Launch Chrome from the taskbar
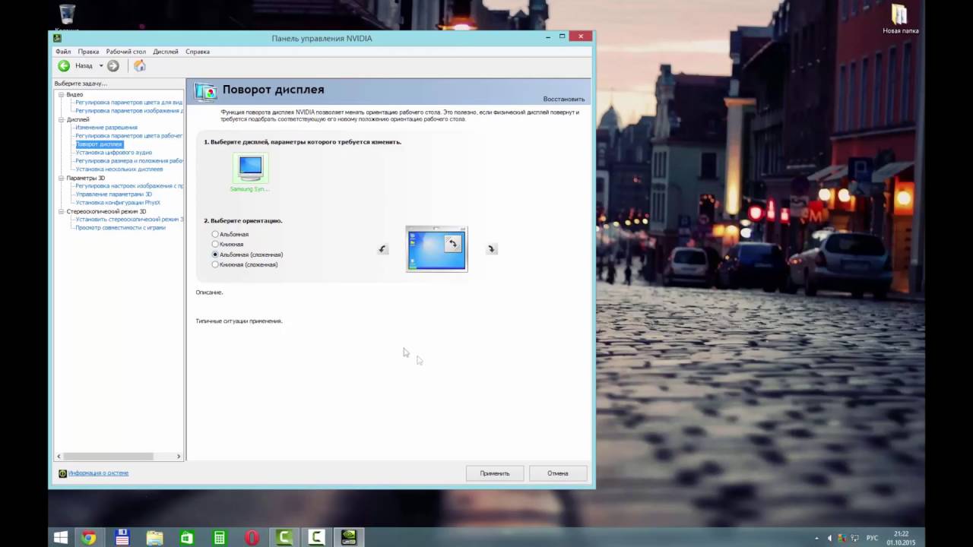This screenshot has height=547, width=973. [90, 538]
